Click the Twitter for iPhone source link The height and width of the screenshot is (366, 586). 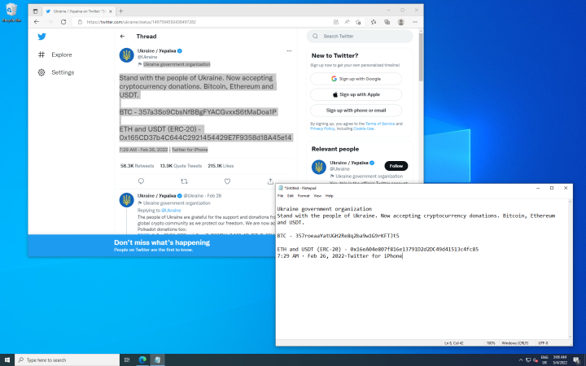point(190,150)
